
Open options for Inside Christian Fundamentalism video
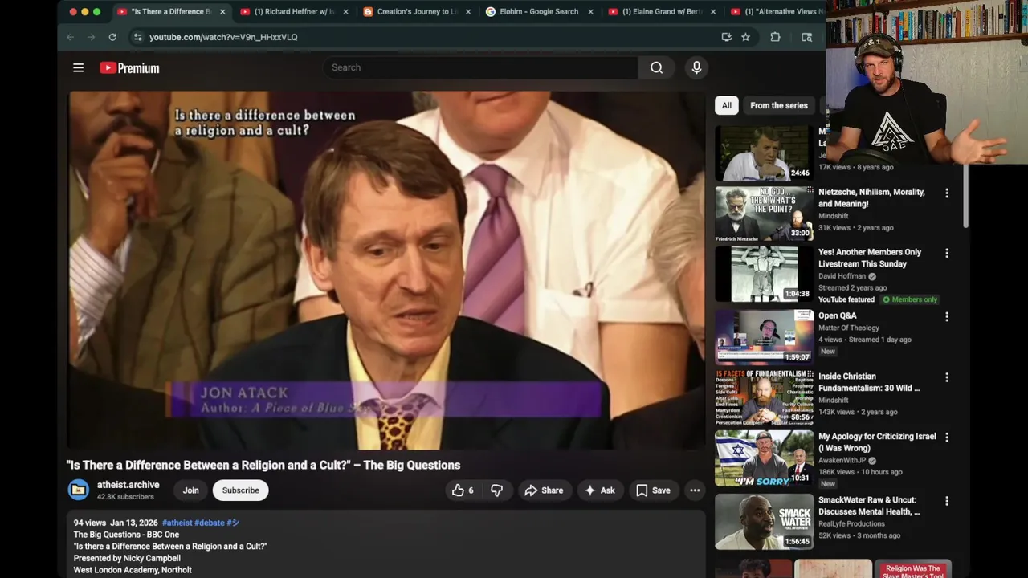coord(946,377)
